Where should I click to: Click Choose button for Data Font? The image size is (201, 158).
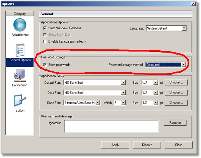click(176, 92)
